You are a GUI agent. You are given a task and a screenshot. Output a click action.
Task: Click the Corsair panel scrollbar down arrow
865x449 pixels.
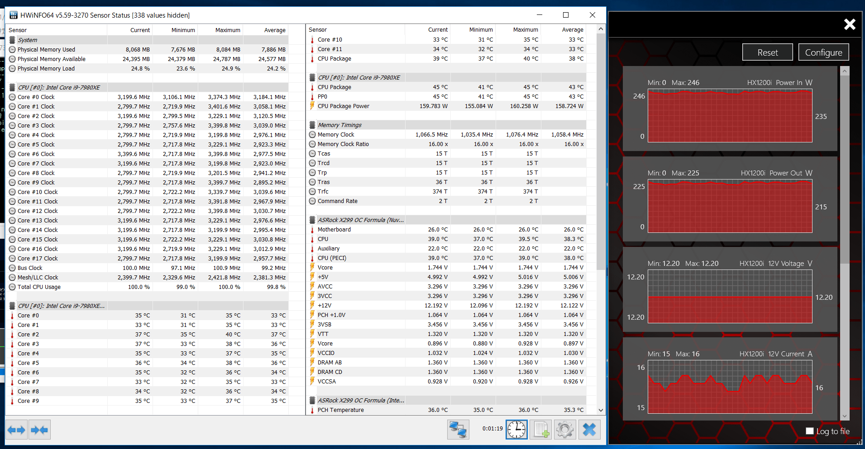tap(845, 416)
